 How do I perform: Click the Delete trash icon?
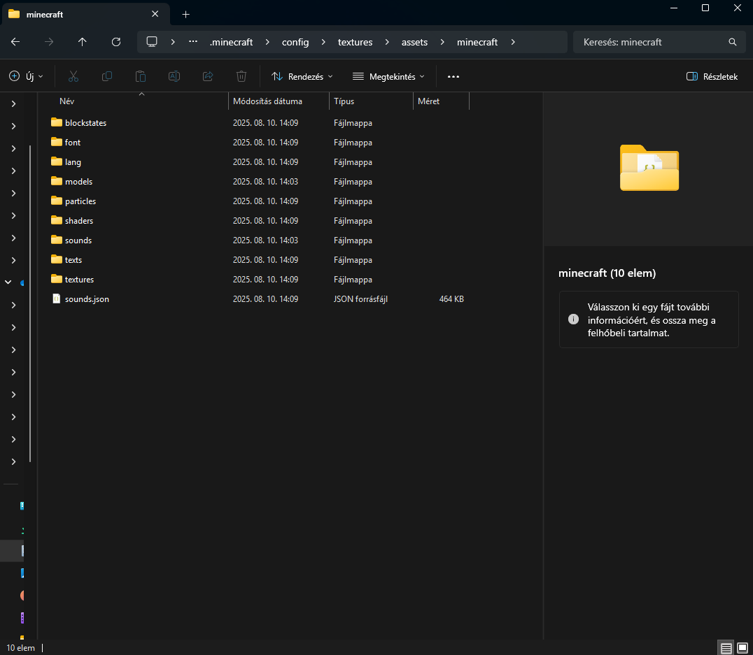(241, 76)
